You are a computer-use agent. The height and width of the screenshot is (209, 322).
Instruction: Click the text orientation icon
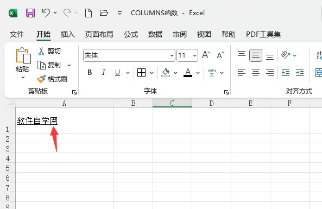coord(286,55)
